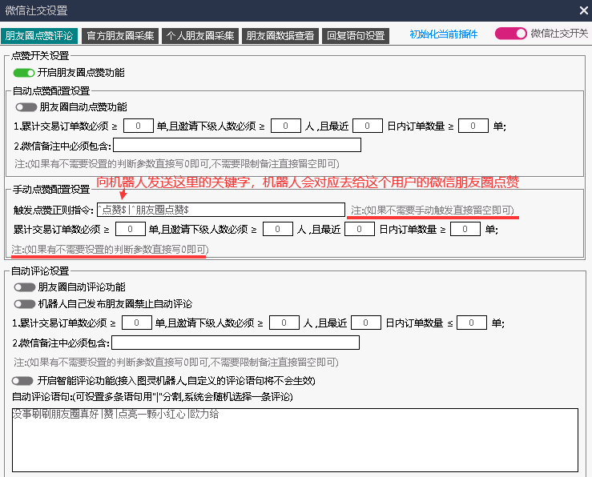The width and height of the screenshot is (592, 477).
Task: Click the 触发点赞正则指令 input field
Action: (220, 210)
